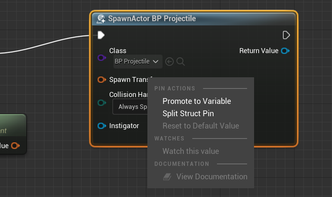Use selected asset arrow for Class

pos(169,62)
